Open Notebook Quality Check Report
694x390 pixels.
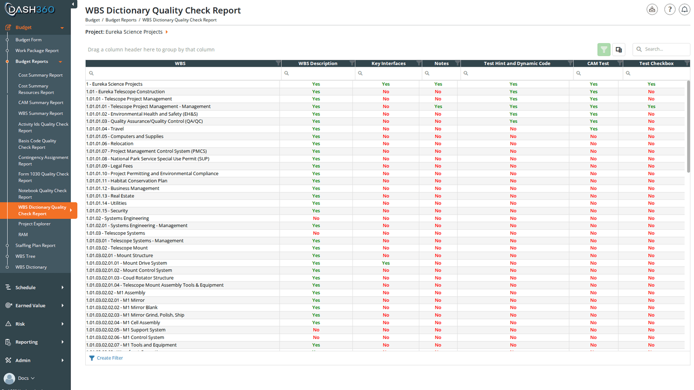click(x=43, y=194)
